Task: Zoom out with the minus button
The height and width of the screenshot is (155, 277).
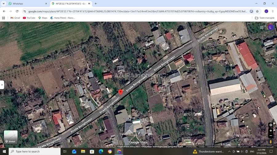Action: (271, 136)
